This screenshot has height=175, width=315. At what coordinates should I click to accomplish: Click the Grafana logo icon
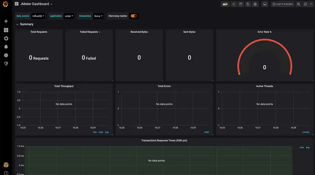[6, 4]
